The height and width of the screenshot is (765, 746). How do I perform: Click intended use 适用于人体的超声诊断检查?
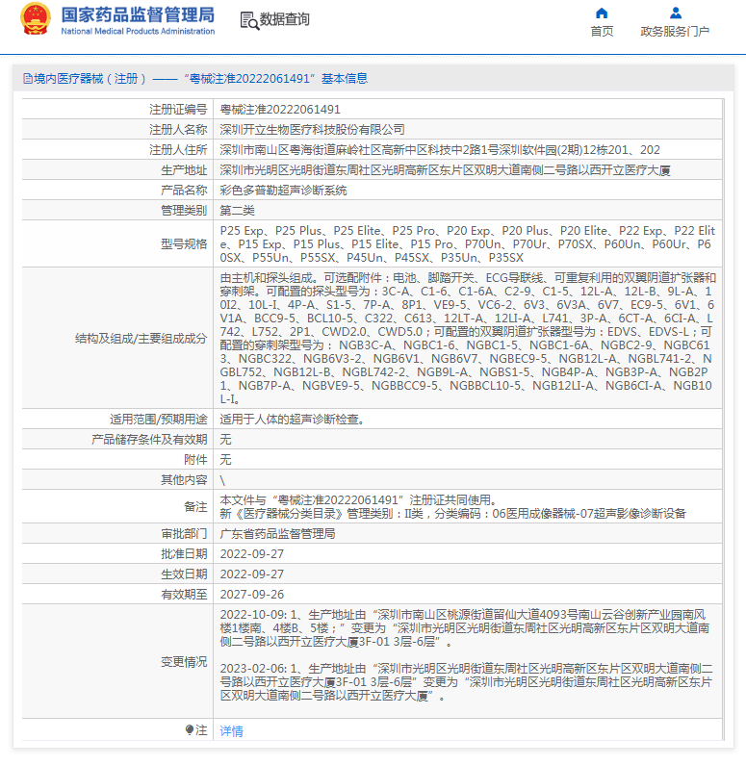(293, 420)
